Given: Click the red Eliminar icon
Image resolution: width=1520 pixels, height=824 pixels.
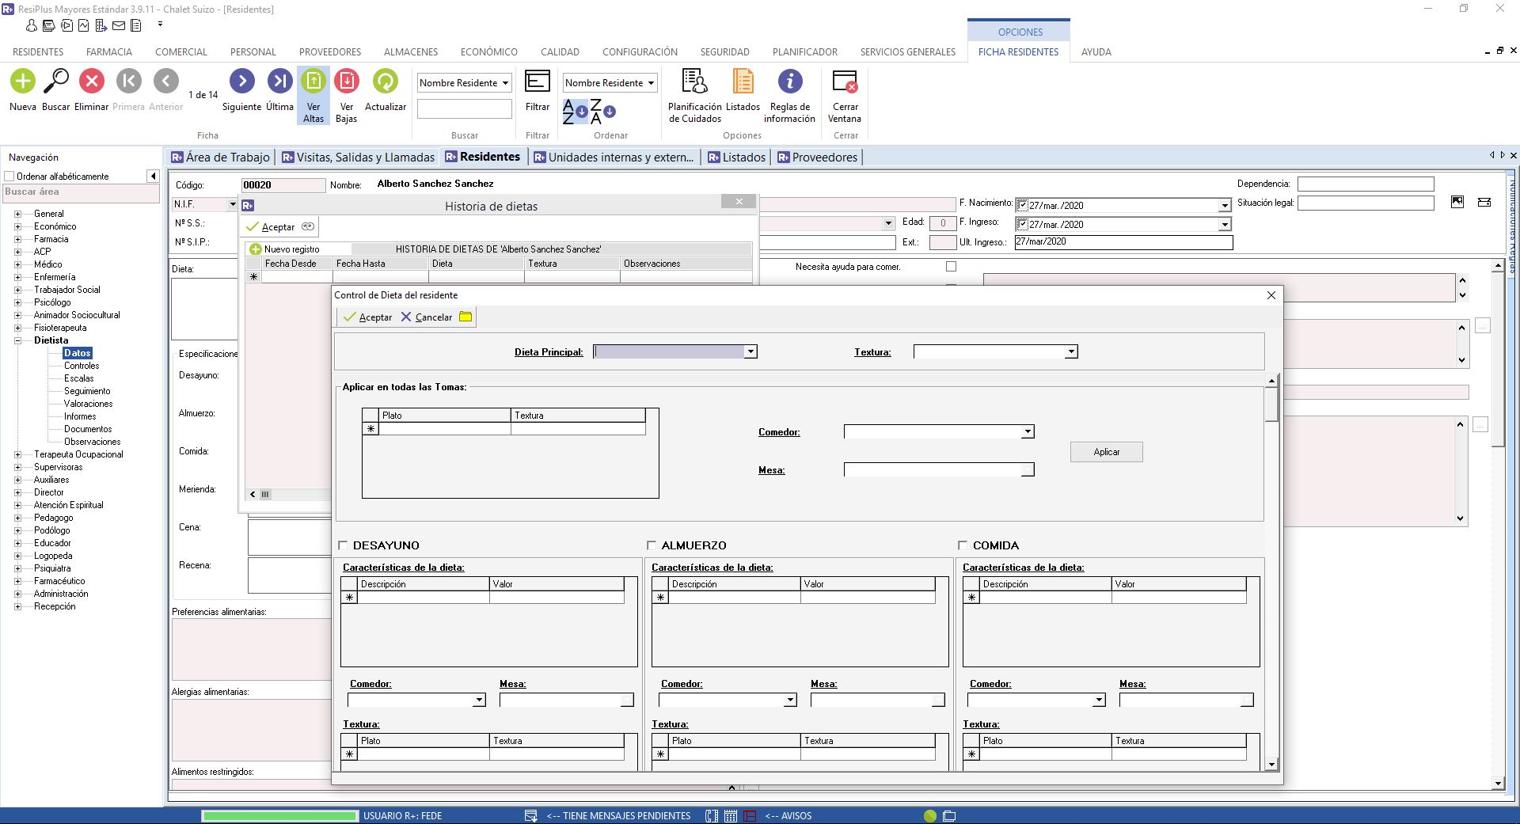Looking at the screenshot, I should pyautogui.click(x=92, y=81).
